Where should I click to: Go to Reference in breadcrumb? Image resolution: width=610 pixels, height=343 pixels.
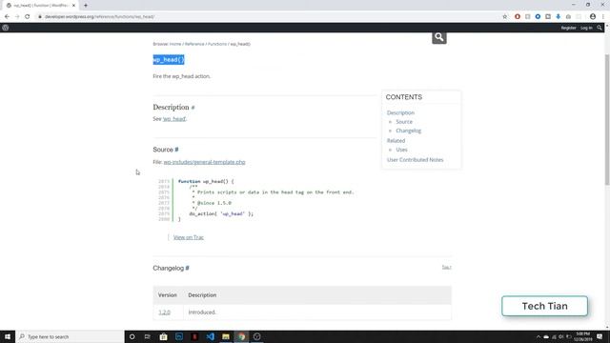pos(194,44)
